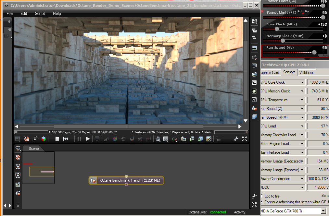Expand the GPU Memory Clock sensor dropdown
Image resolution: width=329 pixels, height=216 pixels.
302,91
